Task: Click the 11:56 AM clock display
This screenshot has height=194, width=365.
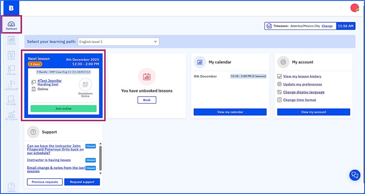Action: [346, 26]
